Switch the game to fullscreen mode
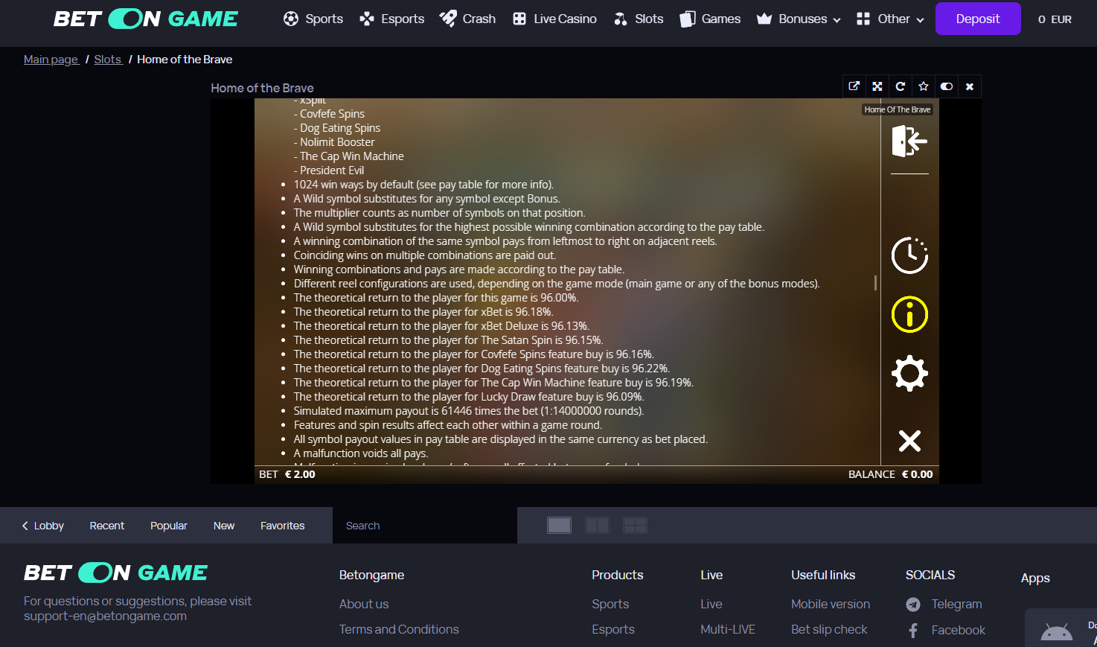Screen dimensions: 1097x647 tap(877, 86)
